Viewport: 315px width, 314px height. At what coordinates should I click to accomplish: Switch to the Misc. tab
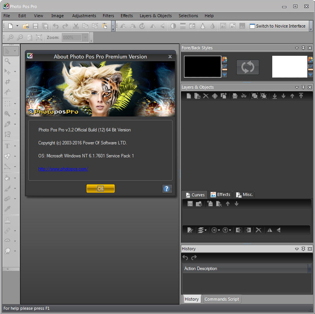click(x=244, y=194)
